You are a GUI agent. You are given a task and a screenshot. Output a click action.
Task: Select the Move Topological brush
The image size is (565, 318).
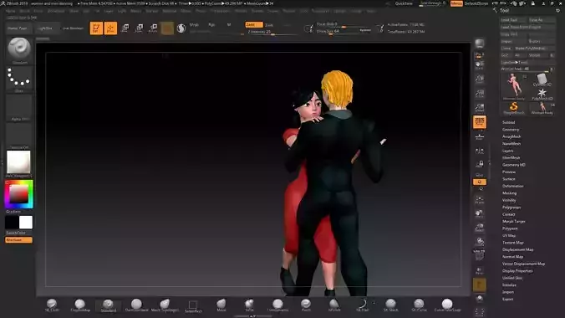tap(165, 305)
